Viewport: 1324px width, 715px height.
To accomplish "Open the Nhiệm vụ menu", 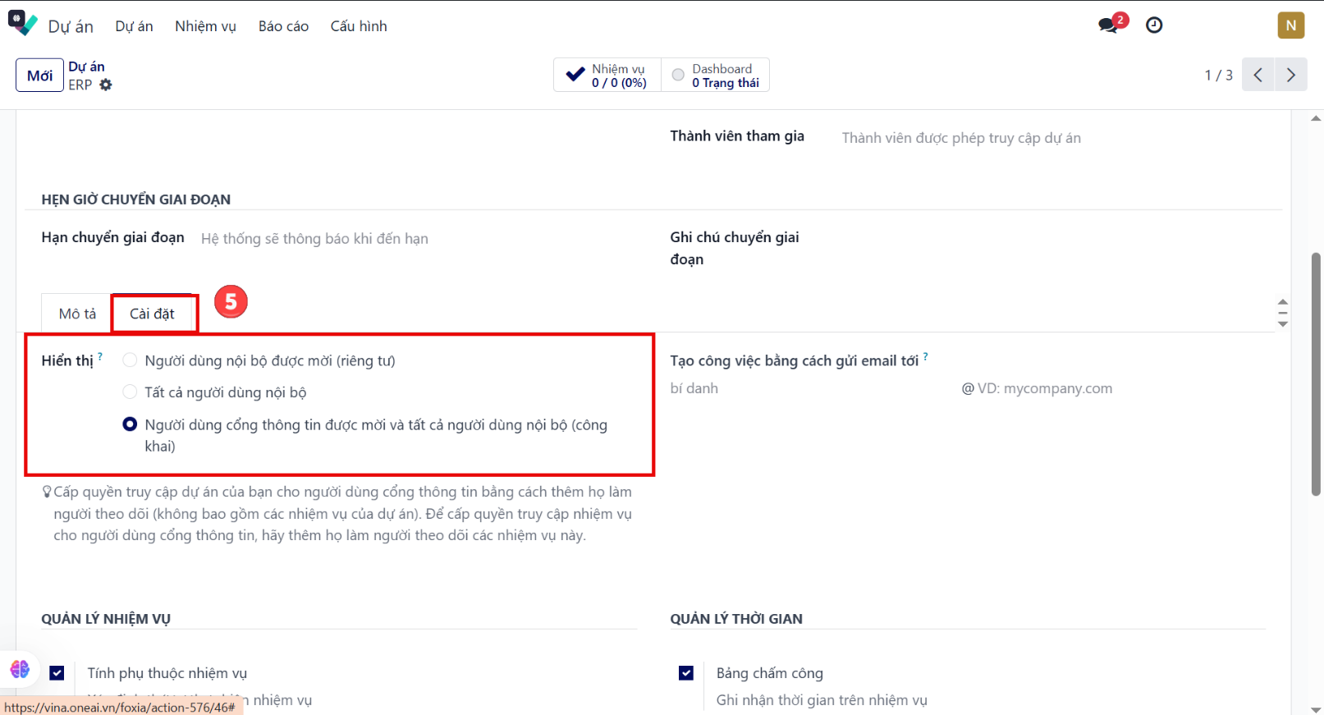I will tap(205, 26).
